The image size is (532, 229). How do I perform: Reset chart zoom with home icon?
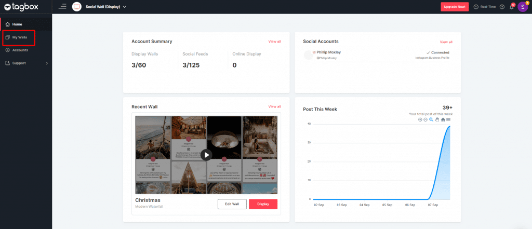(443, 120)
